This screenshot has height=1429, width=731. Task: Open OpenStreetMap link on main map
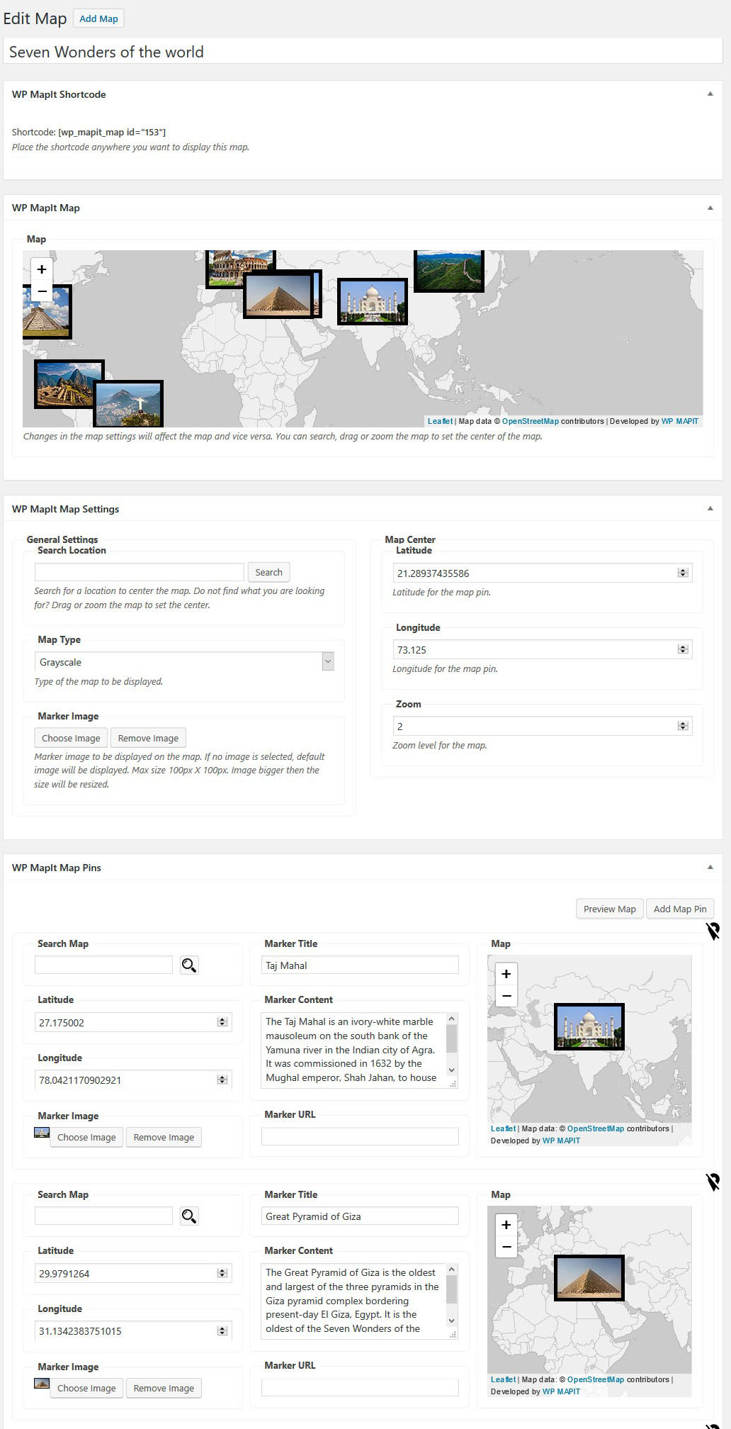[x=531, y=421]
